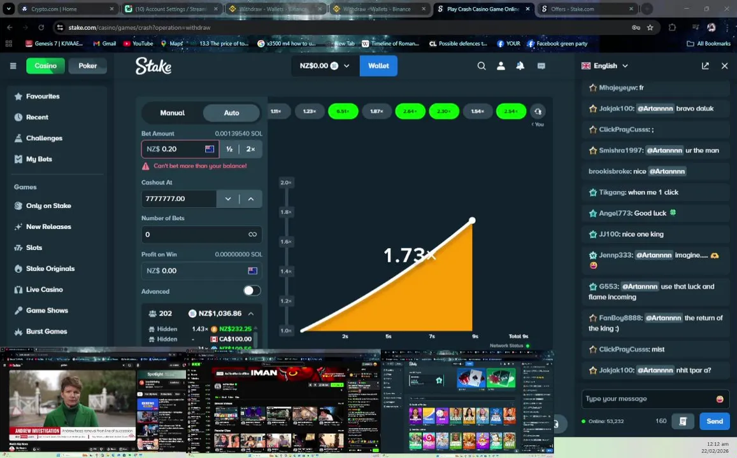Open the Gmail bookmark
This screenshot has width=737, height=458.
104,44
